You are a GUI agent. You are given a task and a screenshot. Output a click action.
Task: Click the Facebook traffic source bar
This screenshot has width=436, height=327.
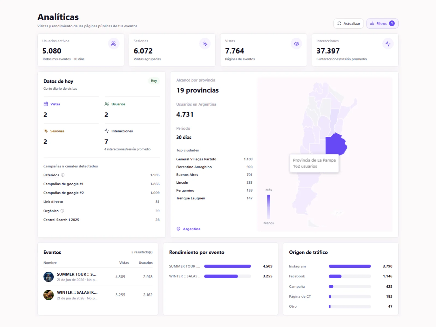(x=350, y=276)
